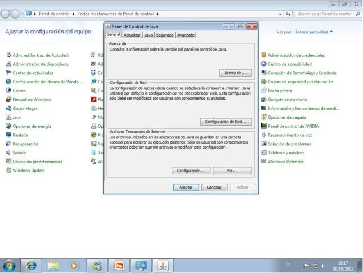
Task: Open Adm. estilos traz. de Autodesk icon
Action: [8, 55]
